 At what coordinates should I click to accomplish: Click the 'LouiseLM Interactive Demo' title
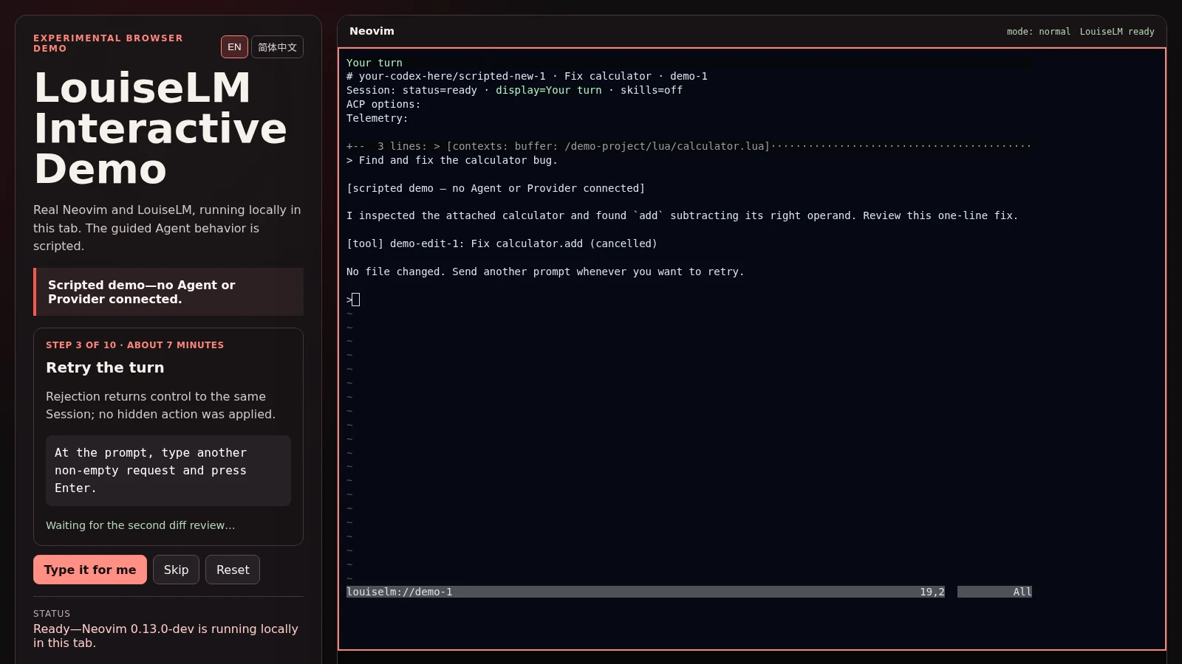(160, 128)
